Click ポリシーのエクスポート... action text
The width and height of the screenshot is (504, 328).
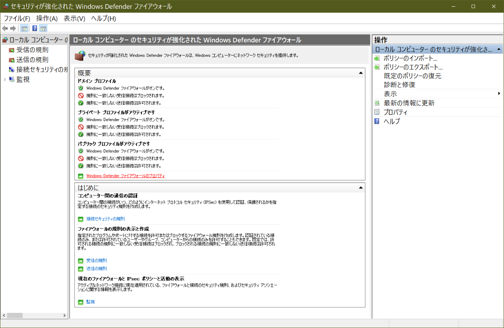click(x=413, y=67)
